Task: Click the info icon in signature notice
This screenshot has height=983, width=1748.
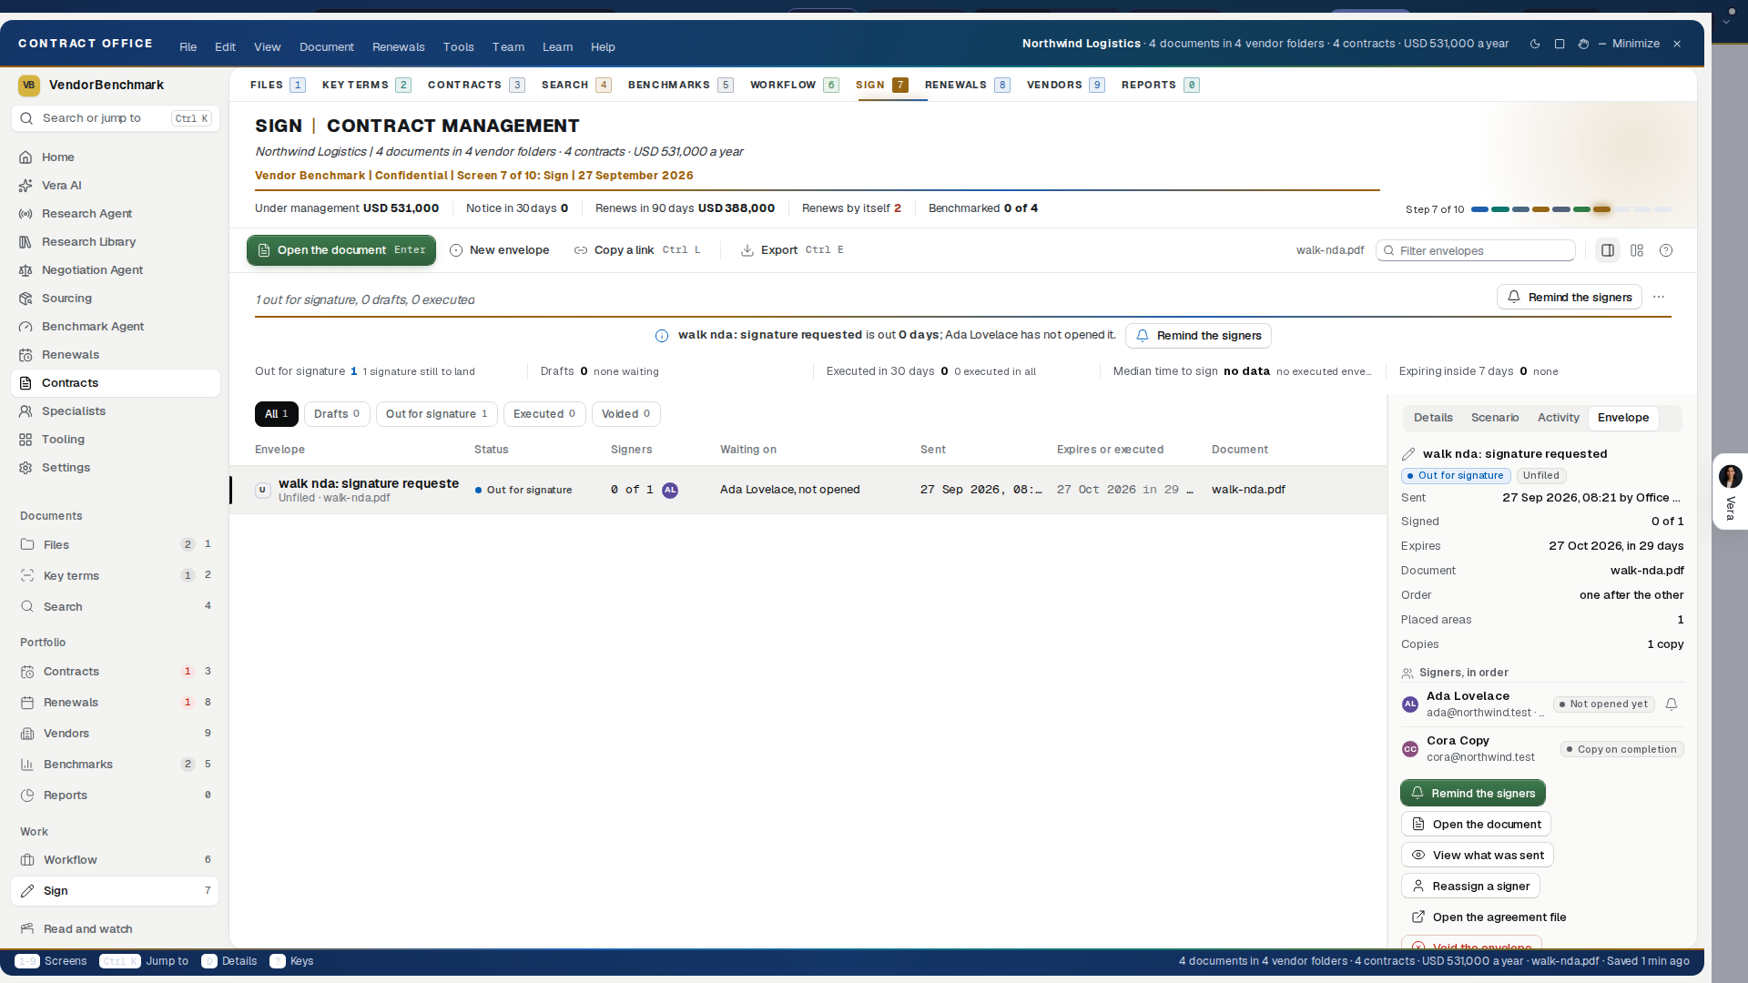Action: point(662,336)
